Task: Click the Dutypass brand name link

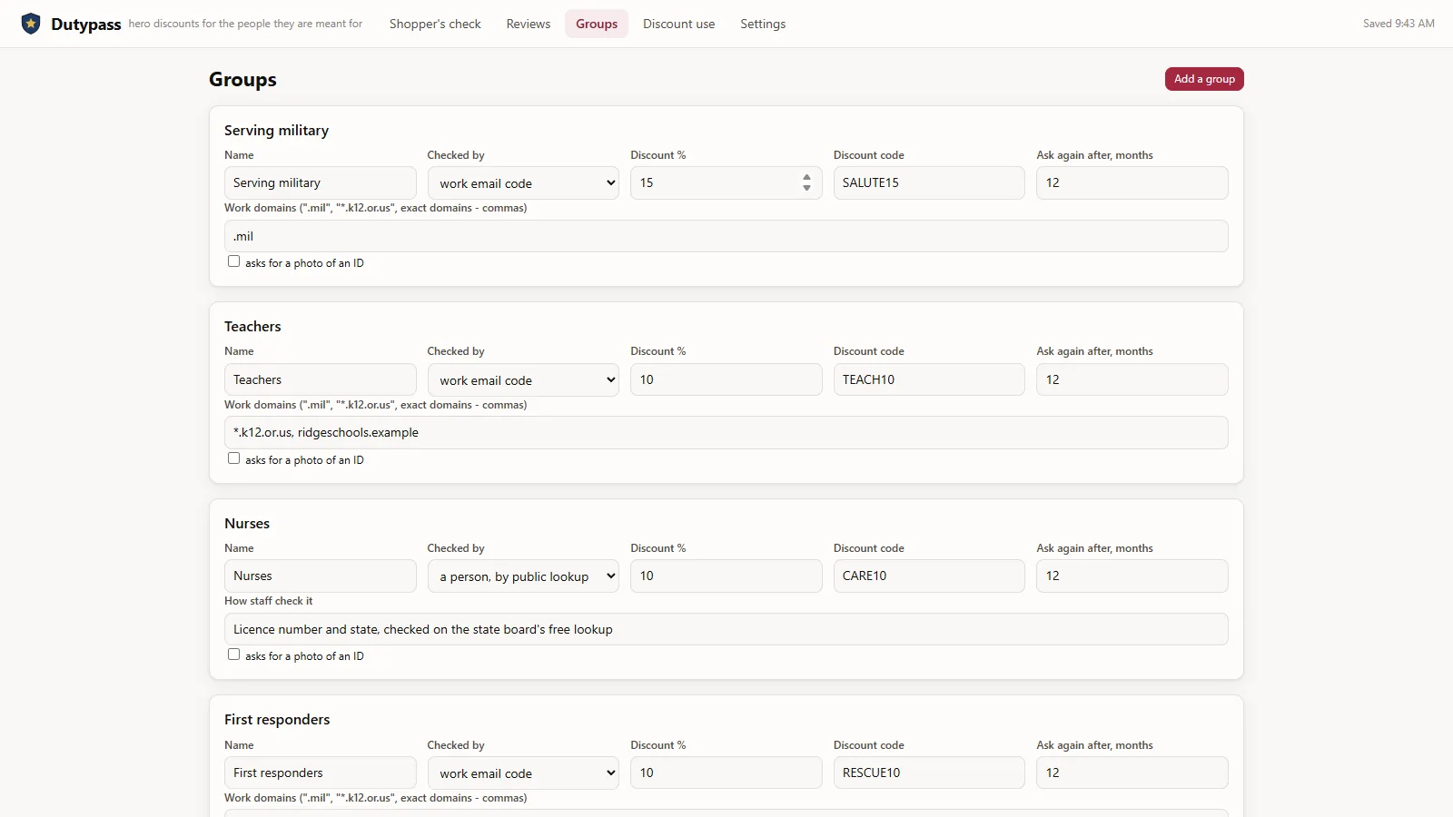Action: click(x=86, y=25)
